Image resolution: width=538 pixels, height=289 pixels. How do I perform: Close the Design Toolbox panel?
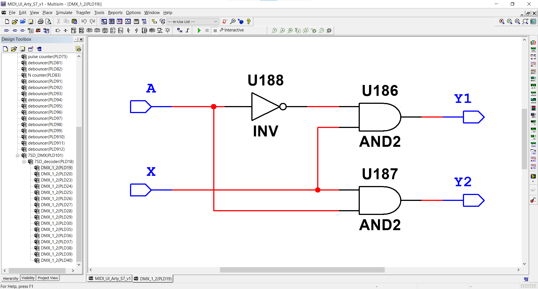point(81,40)
